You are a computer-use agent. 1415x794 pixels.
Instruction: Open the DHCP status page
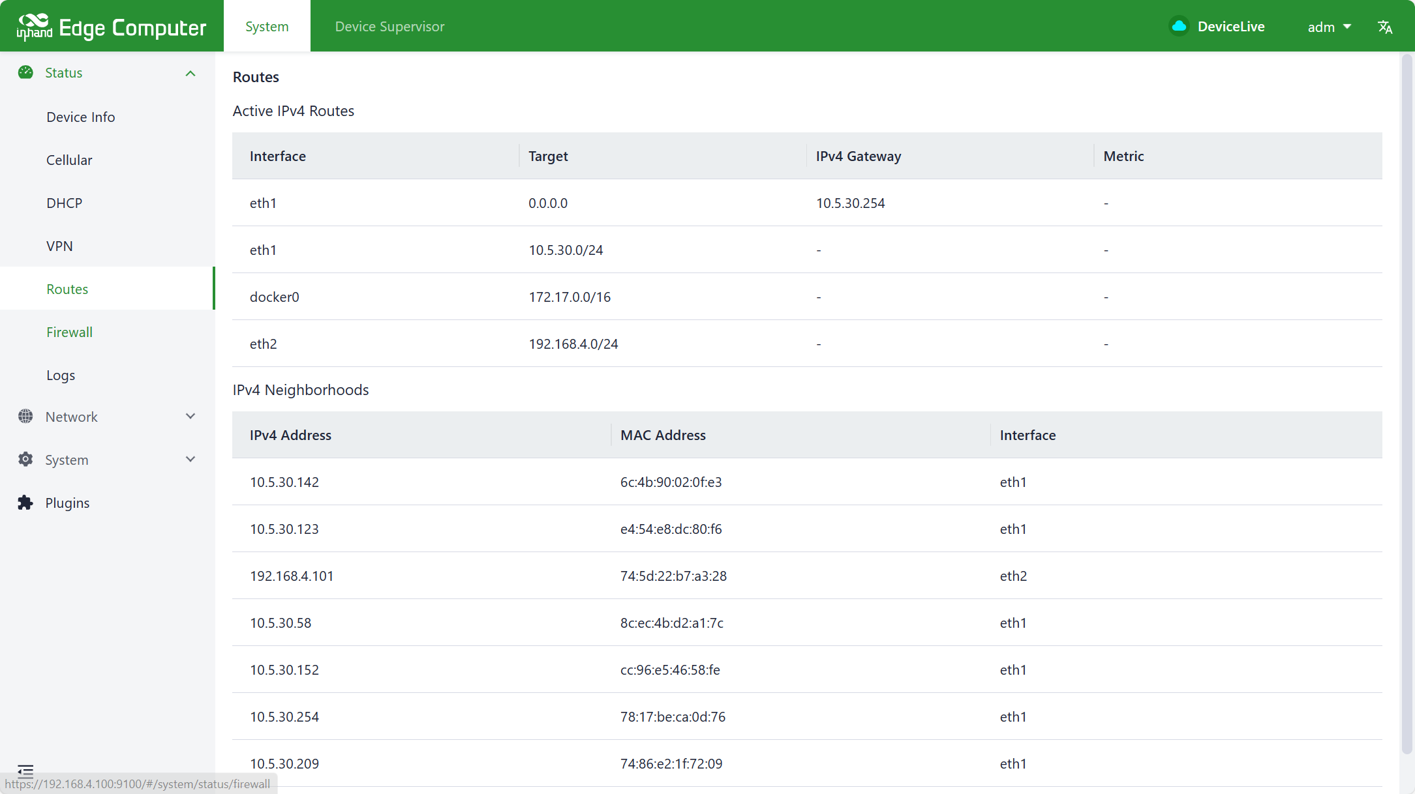coord(64,203)
